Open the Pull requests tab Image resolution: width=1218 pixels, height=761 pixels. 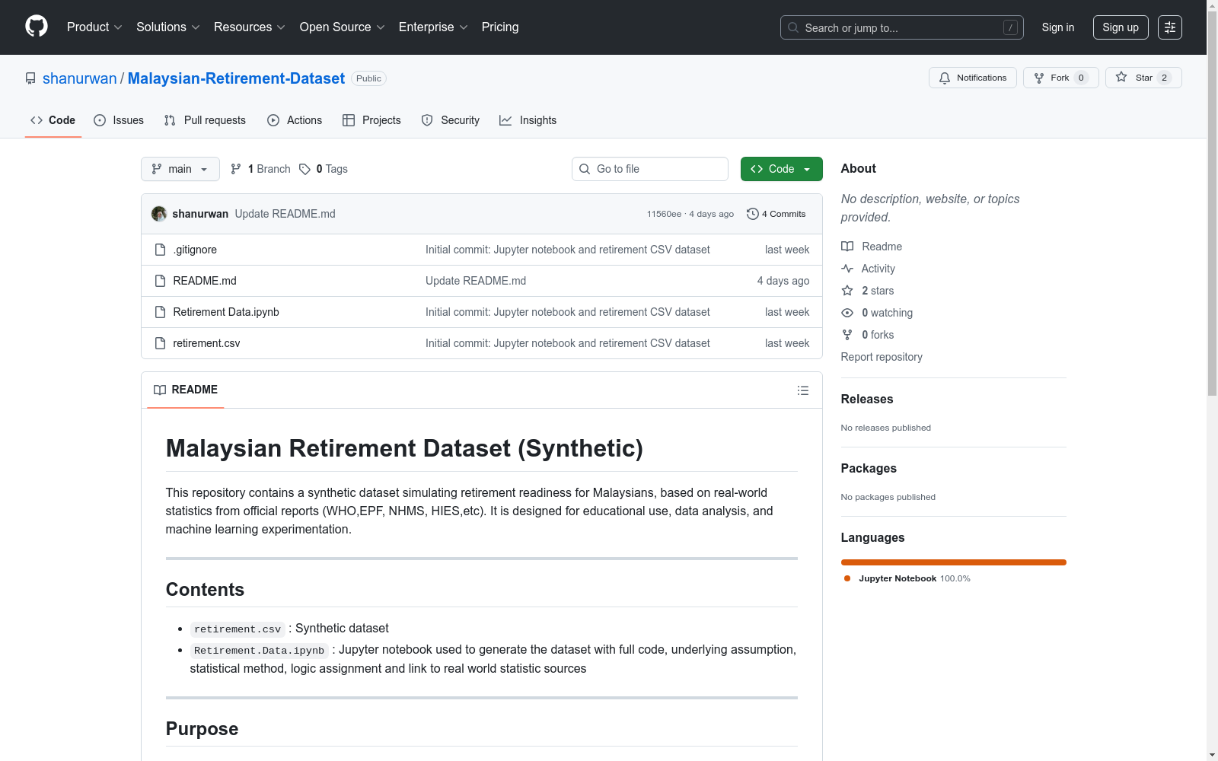pyautogui.click(x=205, y=120)
